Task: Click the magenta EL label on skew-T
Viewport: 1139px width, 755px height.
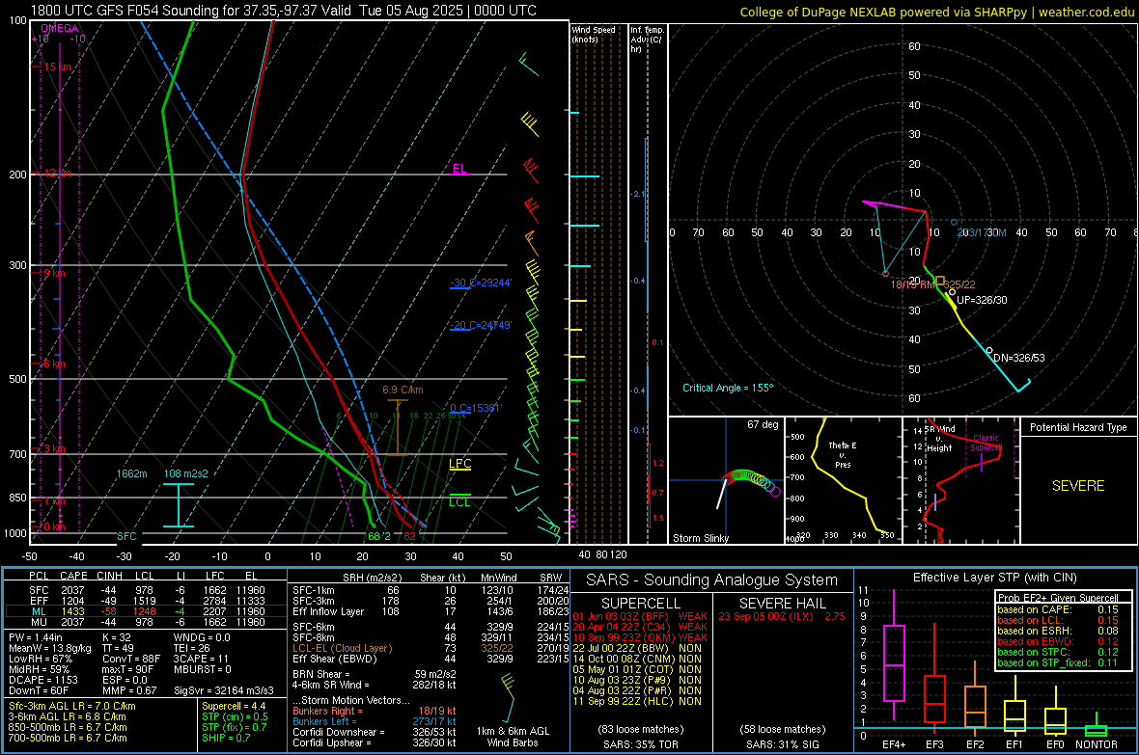Action: [x=459, y=169]
